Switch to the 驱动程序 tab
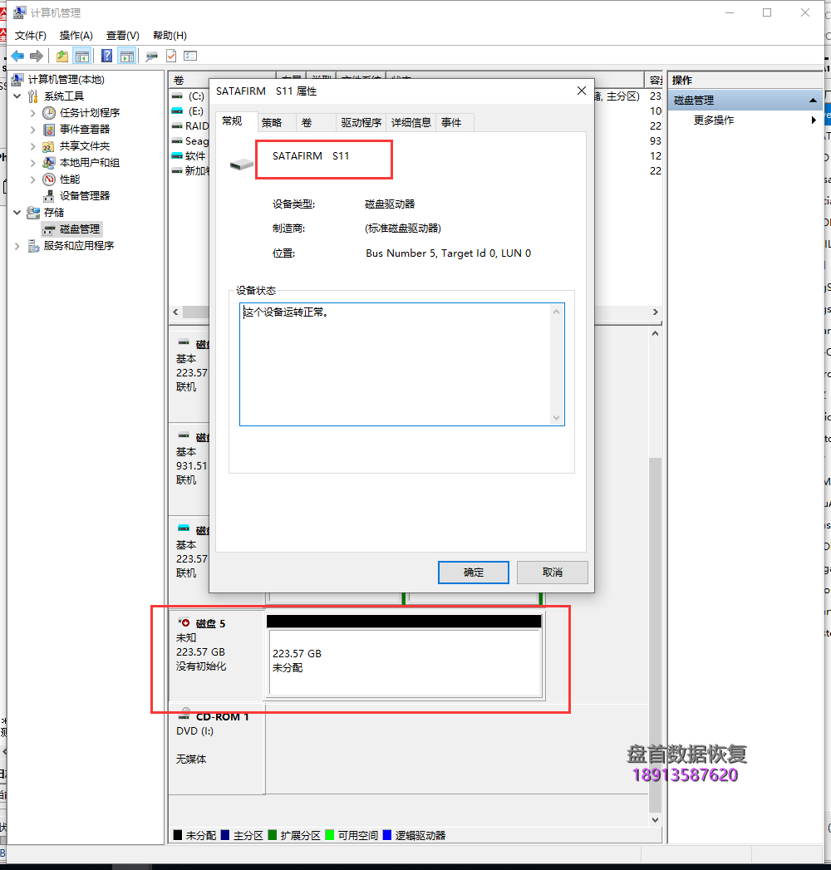 tap(361, 123)
